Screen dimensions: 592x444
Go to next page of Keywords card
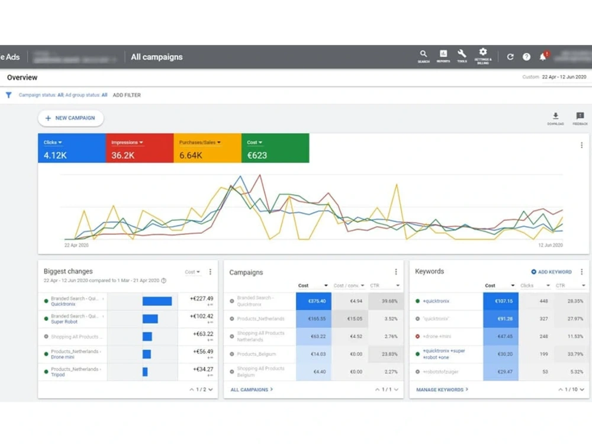(x=582, y=390)
